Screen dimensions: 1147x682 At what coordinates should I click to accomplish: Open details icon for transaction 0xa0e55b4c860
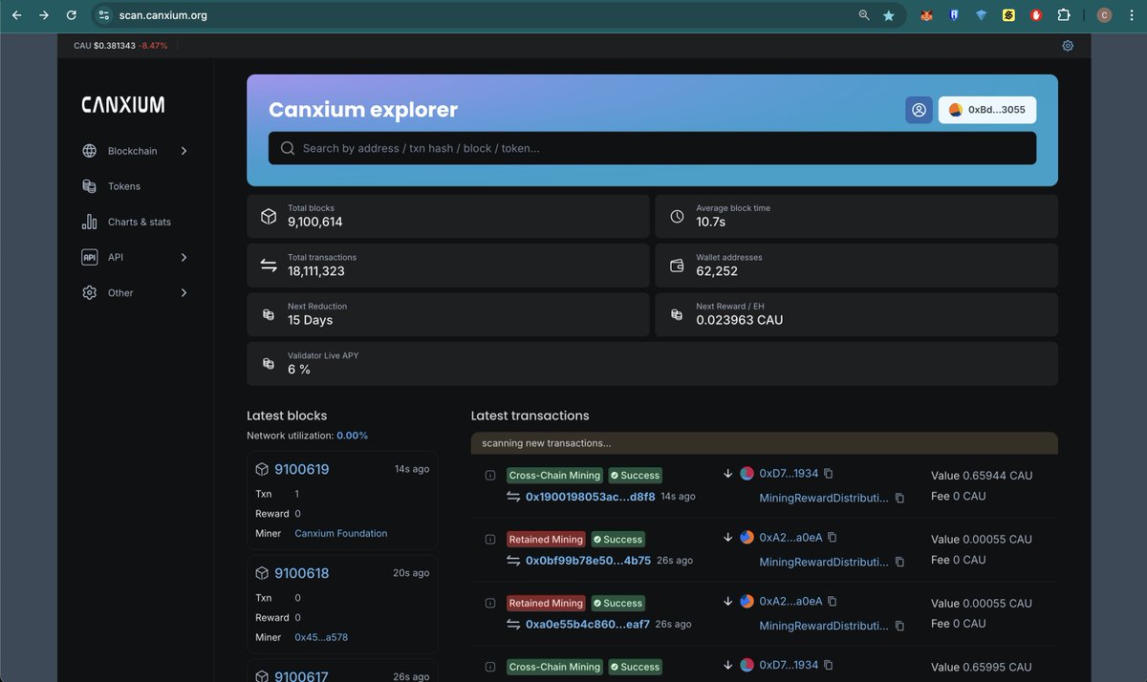coord(490,604)
